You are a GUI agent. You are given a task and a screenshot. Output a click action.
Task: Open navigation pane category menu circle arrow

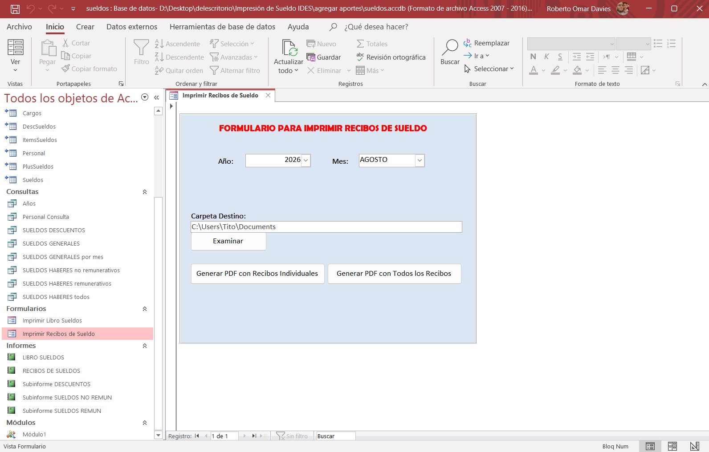[145, 97]
